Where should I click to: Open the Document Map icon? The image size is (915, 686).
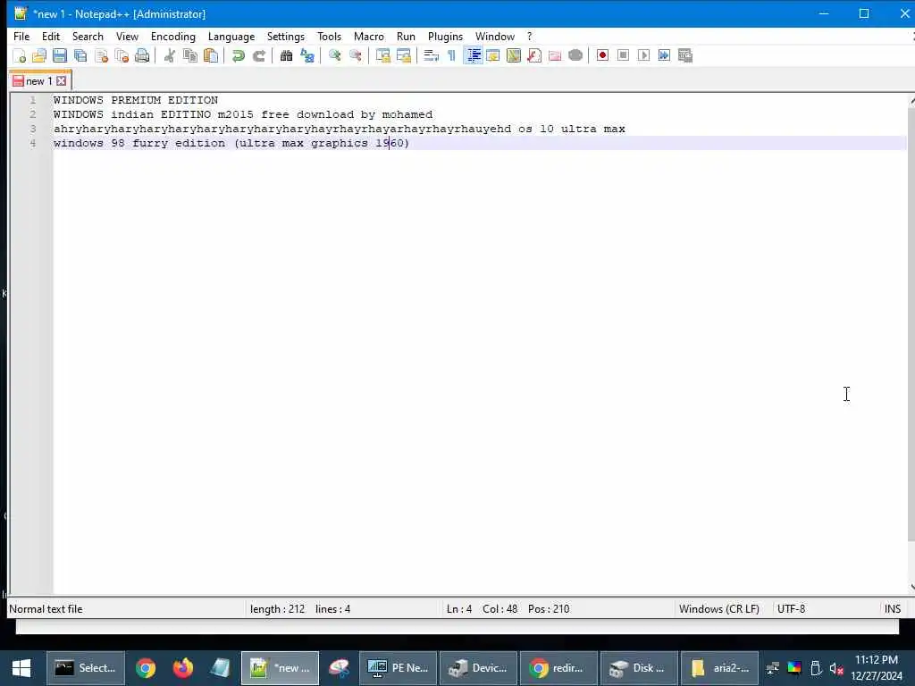514,55
